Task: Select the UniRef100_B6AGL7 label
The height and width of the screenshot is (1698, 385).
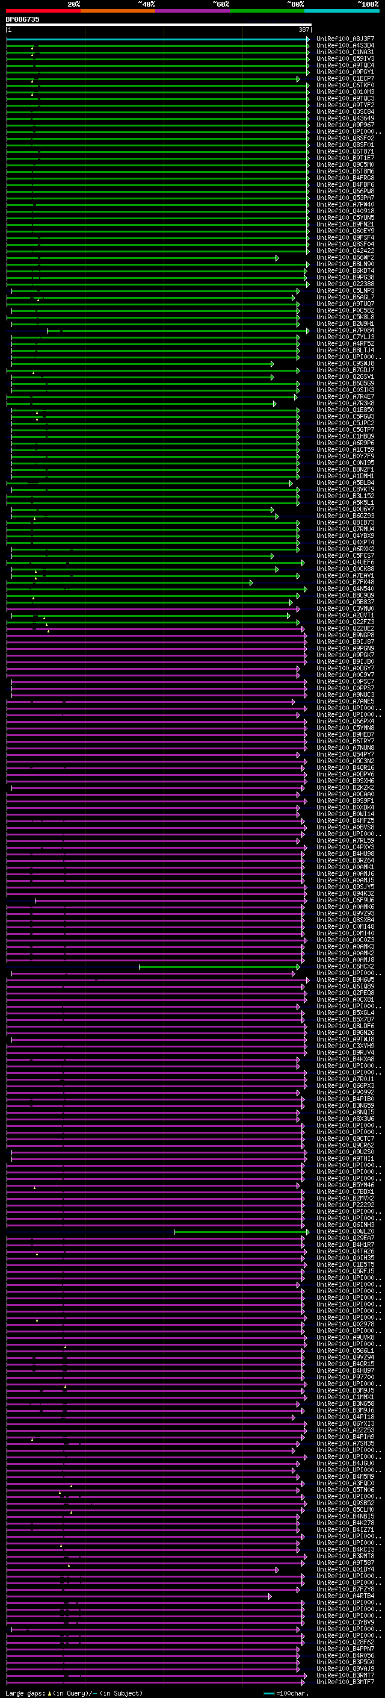Action: [345, 298]
